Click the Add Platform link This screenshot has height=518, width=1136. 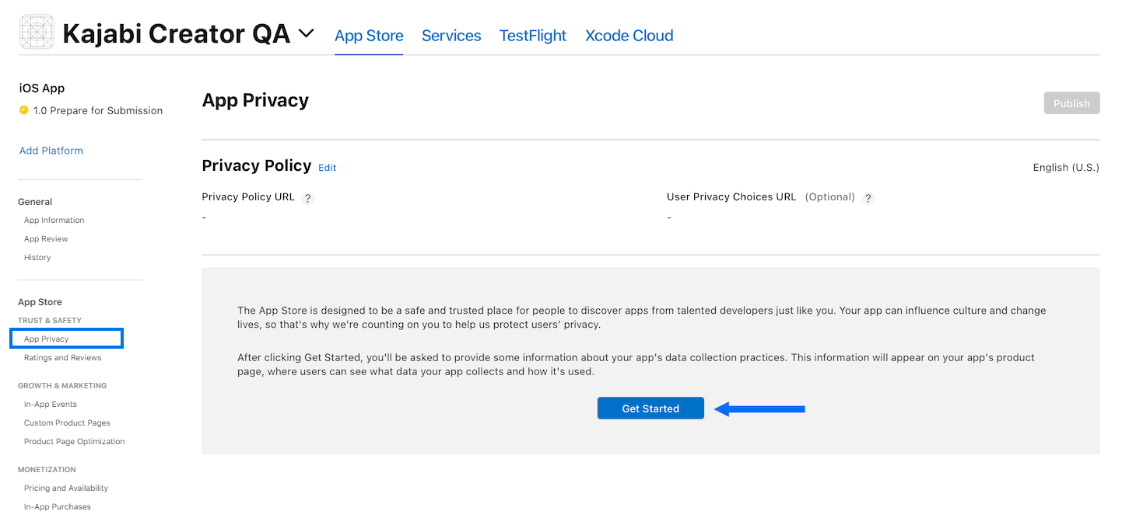tap(51, 151)
